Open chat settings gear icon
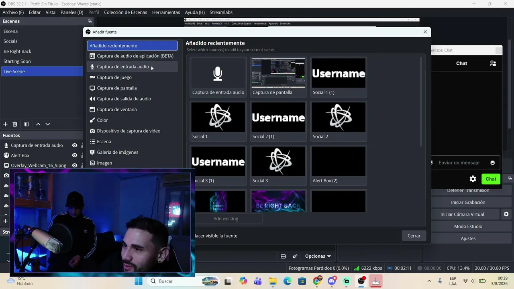The width and height of the screenshot is (514, 289). click(x=473, y=179)
